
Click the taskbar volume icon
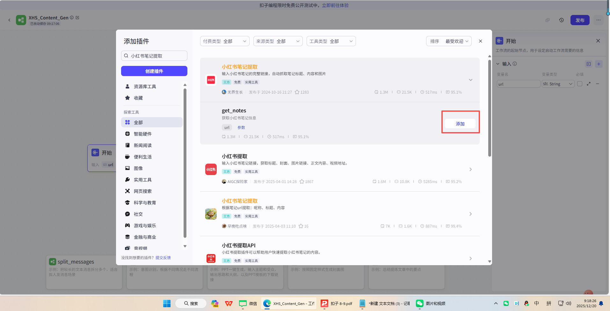click(569, 303)
